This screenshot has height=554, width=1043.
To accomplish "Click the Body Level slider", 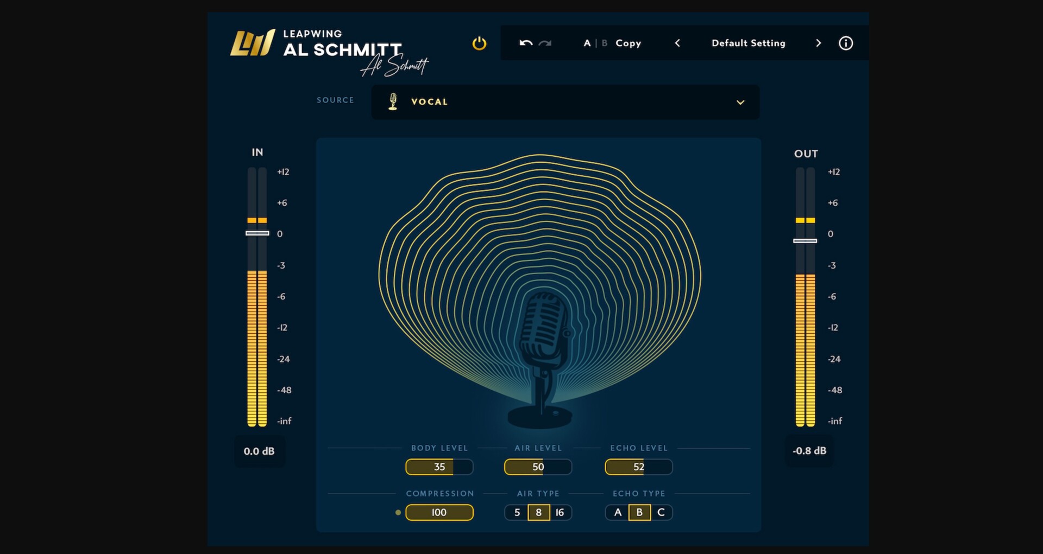I will coord(439,467).
